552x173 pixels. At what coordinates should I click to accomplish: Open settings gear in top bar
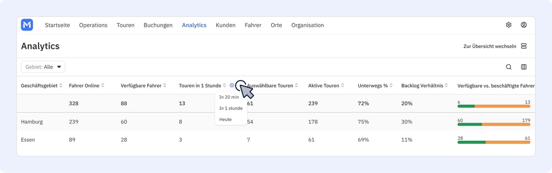[x=508, y=25]
